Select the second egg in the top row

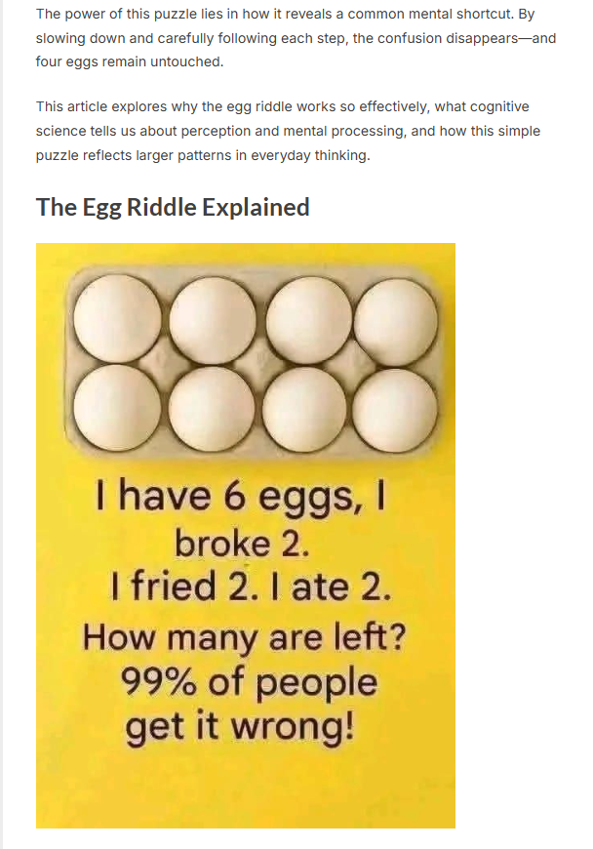(212, 316)
